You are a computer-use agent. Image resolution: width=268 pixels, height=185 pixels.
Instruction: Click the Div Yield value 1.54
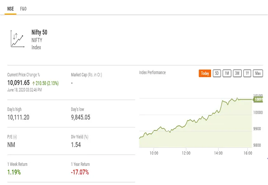coord(76,145)
